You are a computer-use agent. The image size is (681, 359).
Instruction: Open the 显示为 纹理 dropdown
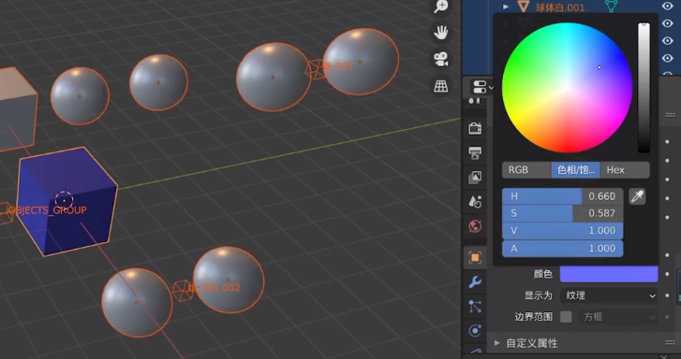coord(609,295)
